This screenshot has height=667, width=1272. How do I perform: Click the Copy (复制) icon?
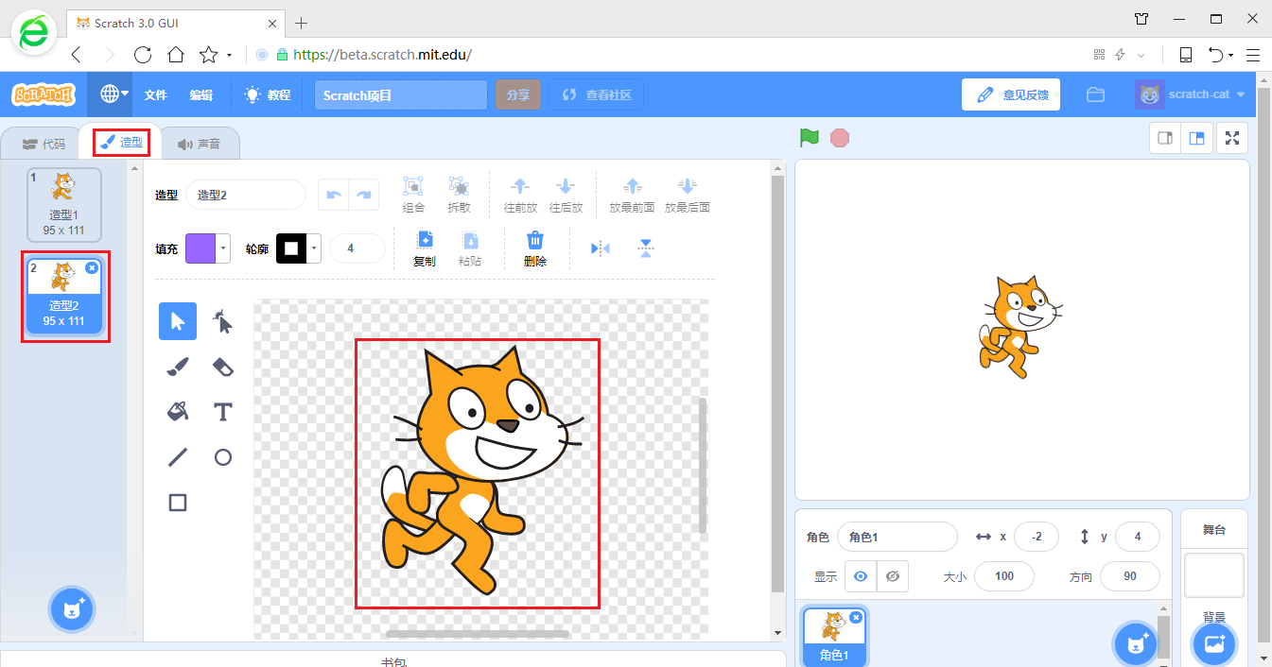(x=425, y=240)
